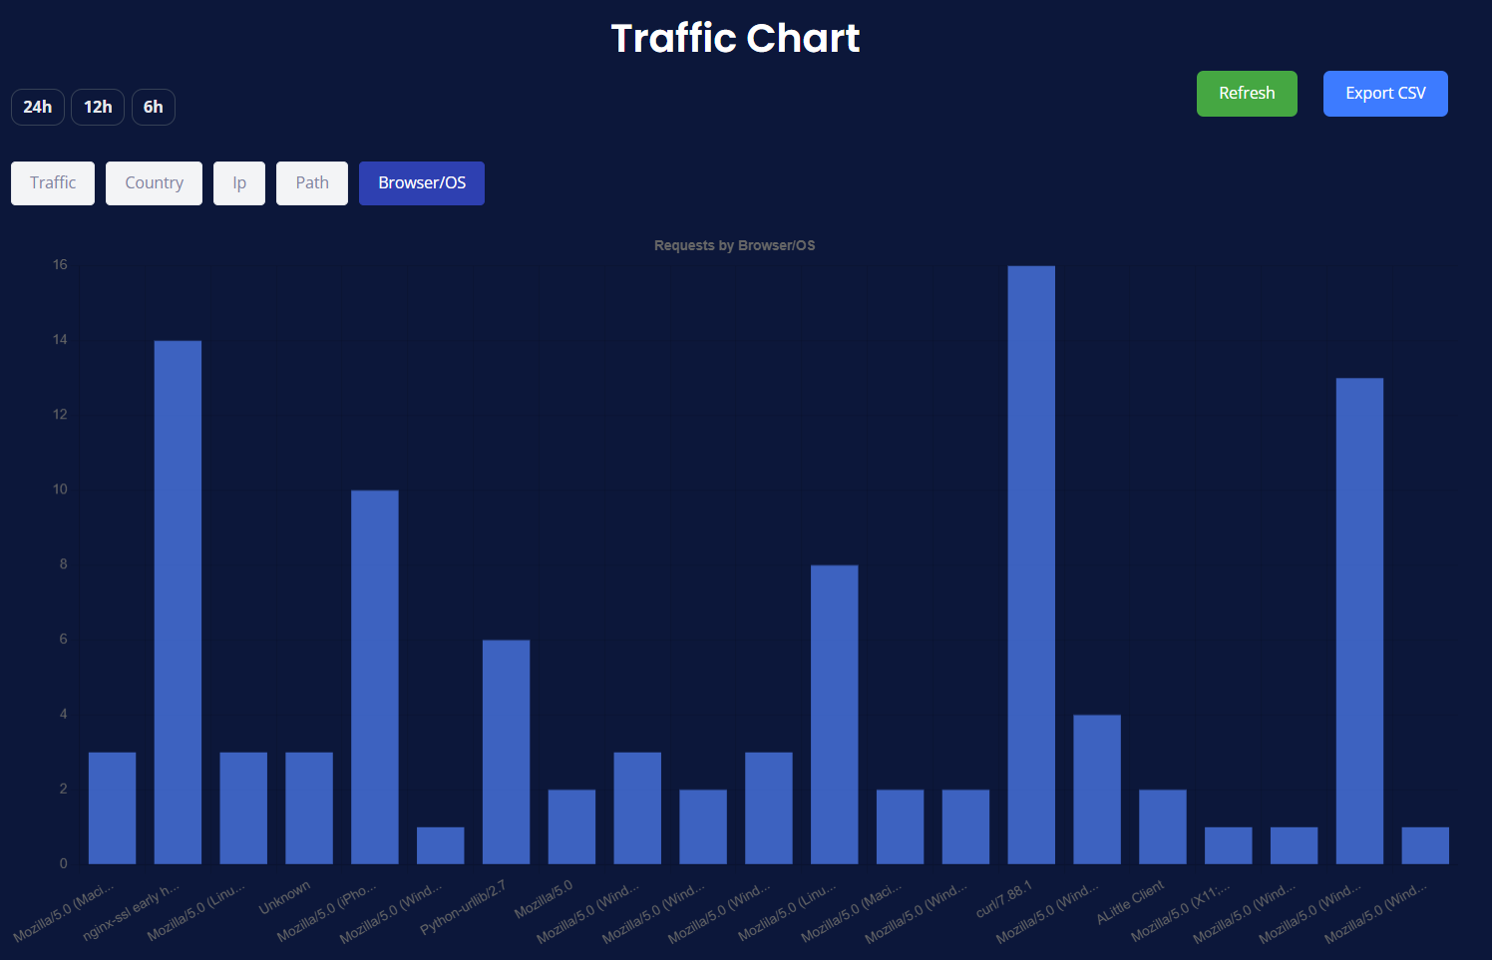Viewport: 1492px width, 960px height.
Task: Click the Traffic Chart page heading
Action: tap(735, 38)
